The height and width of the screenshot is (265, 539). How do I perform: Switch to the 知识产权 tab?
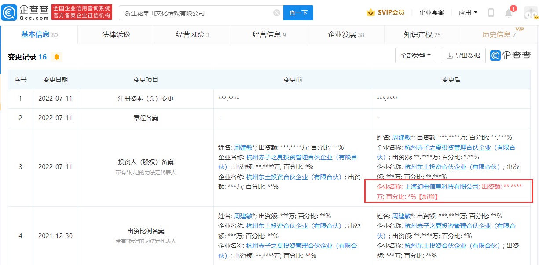tap(422, 34)
